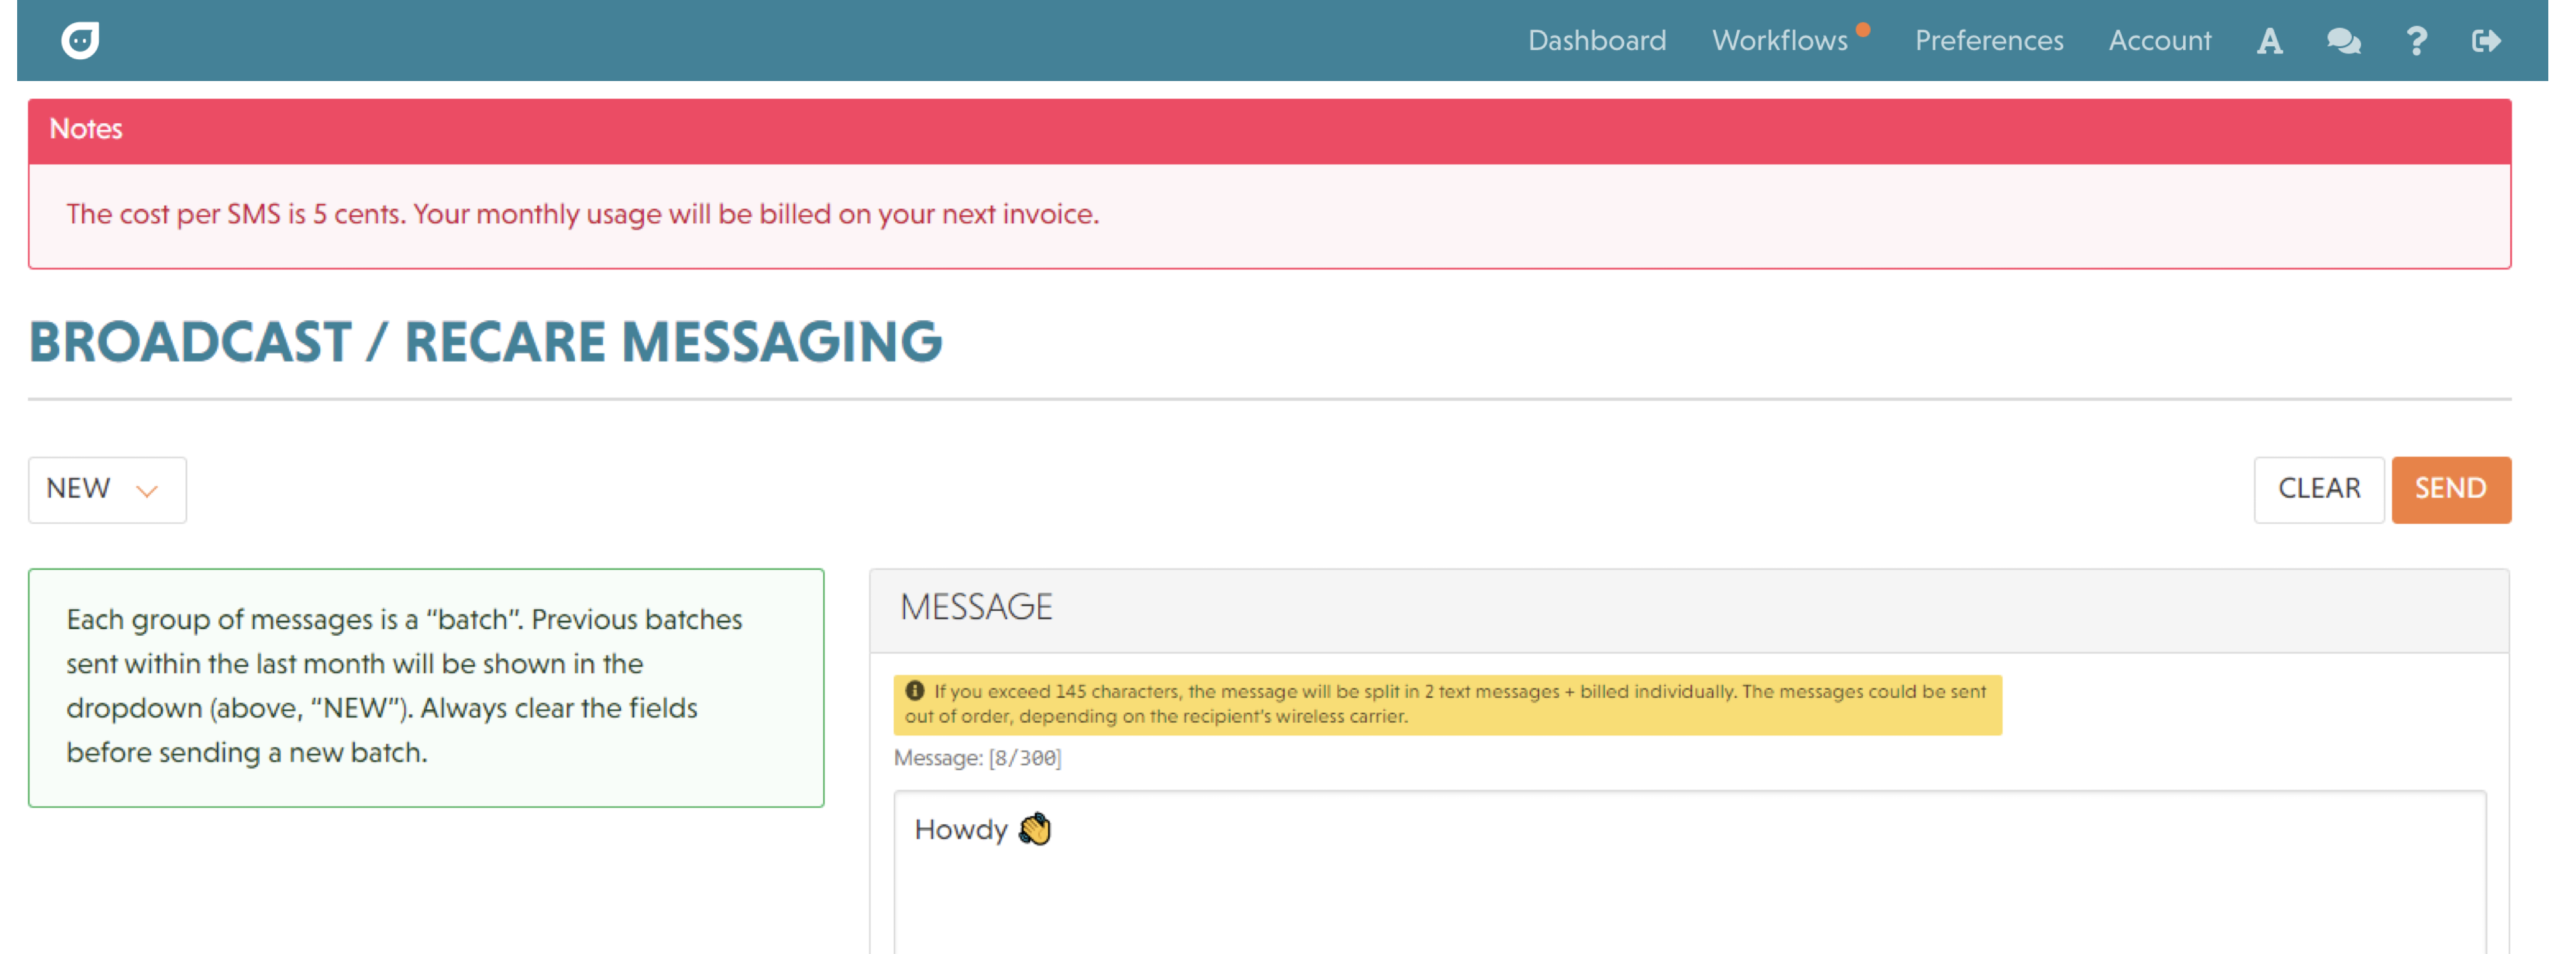Click the orange SEND button

(2450, 489)
